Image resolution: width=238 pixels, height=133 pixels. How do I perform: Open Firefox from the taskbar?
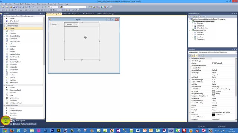coord(12,130)
